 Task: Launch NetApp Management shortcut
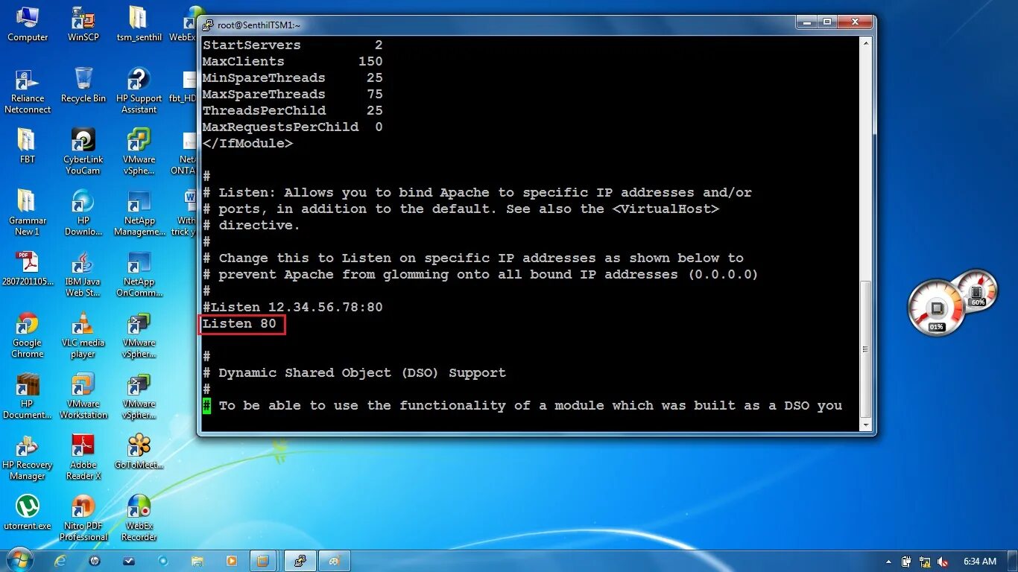(139, 212)
